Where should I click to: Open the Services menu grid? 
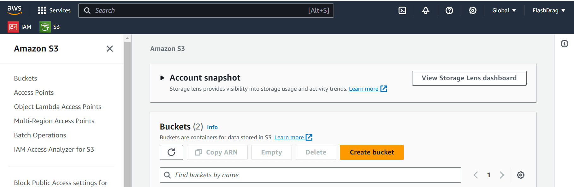pos(54,10)
